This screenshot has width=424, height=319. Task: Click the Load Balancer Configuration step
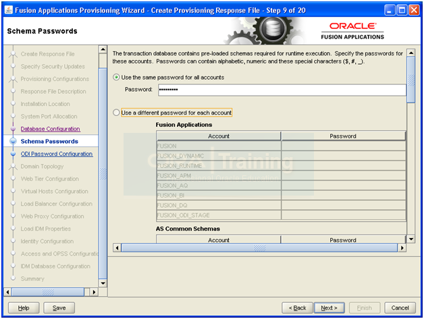tap(57, 204)
